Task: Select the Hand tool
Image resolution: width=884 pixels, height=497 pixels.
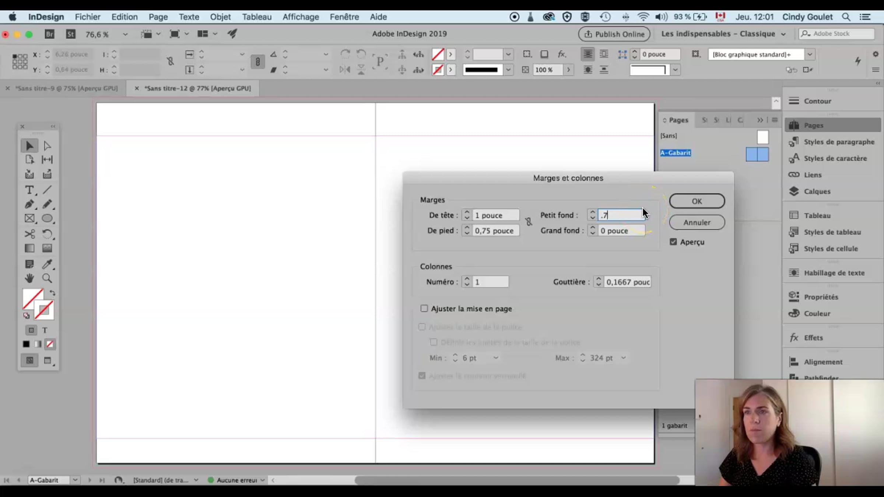Action: click(29, 278)
